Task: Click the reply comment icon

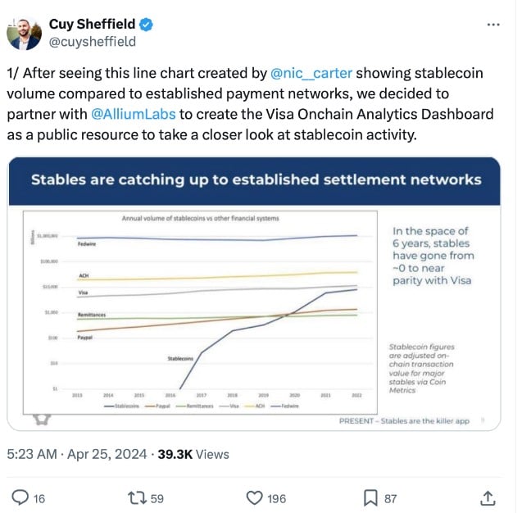Action: coord(20,497)
